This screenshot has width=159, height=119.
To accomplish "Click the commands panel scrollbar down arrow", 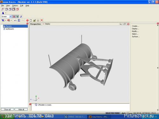I will (158, 110).
